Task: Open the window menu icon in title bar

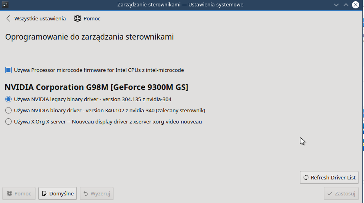Action: (5, 5)
